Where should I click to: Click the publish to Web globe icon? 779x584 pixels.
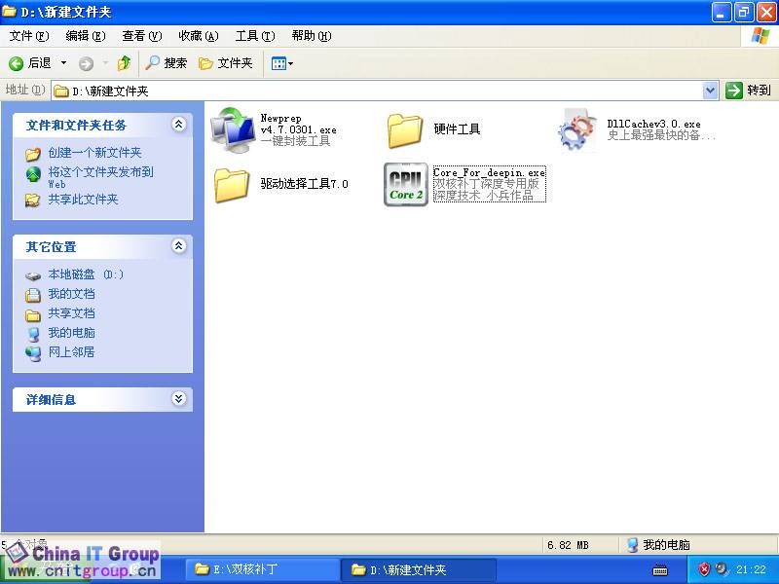(33, 174)
